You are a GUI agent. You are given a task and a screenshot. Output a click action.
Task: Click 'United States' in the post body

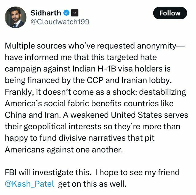(136, 115)
